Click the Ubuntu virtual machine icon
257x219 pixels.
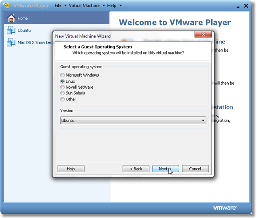click(11, 30)
